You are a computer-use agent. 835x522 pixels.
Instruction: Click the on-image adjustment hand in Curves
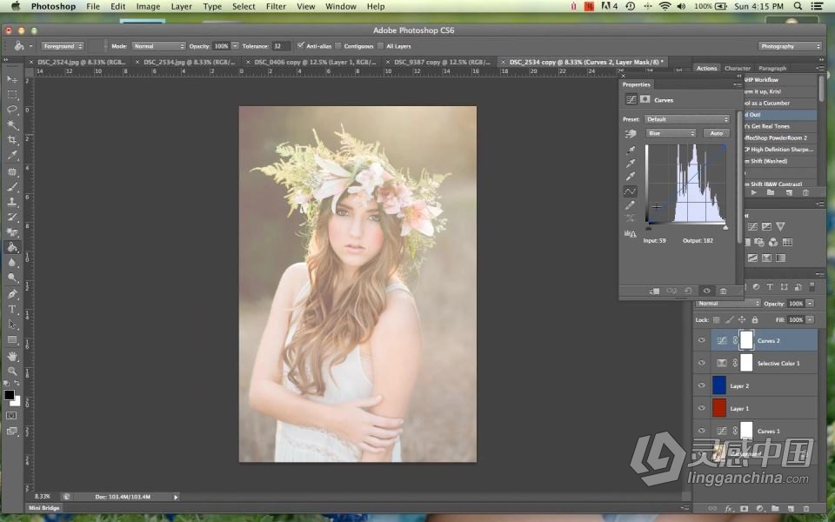tap(631, 134)
